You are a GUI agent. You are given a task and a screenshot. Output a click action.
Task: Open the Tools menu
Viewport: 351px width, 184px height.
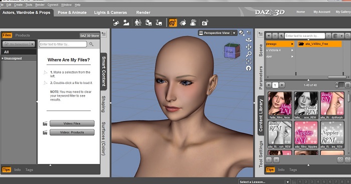click(29, 4)
